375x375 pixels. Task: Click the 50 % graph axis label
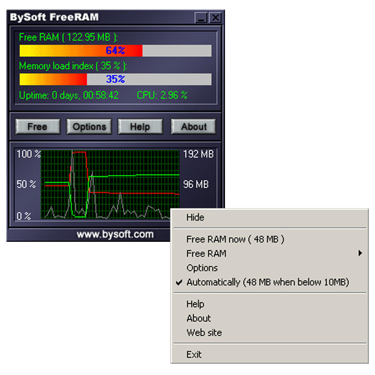pos(26,184)
